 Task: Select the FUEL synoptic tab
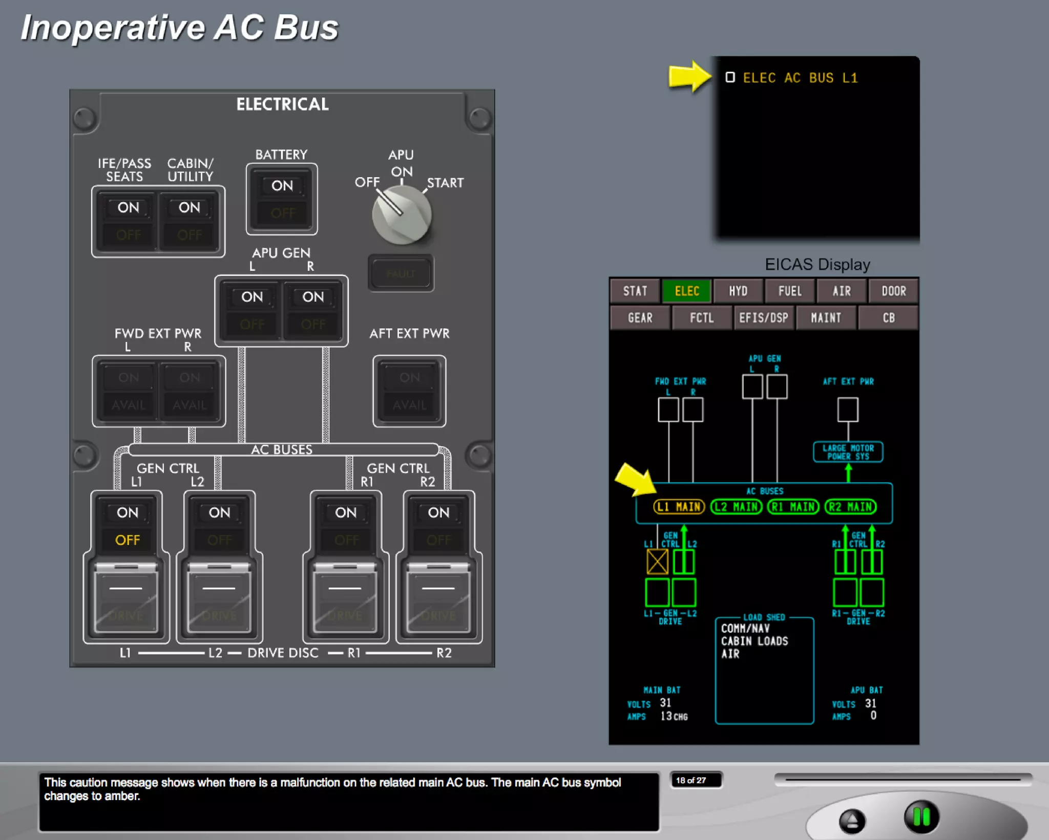790,291
